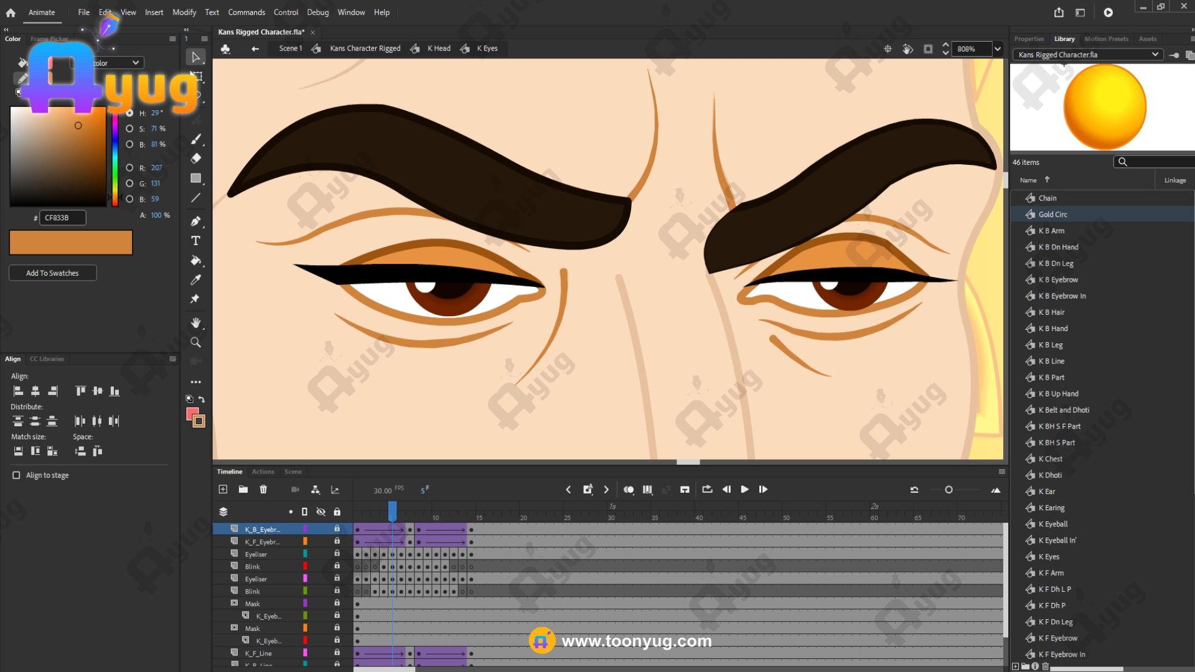Screen dimensions: 1195x672
Task: Select the H hue radio button
Action: click(x=129, y=113)
